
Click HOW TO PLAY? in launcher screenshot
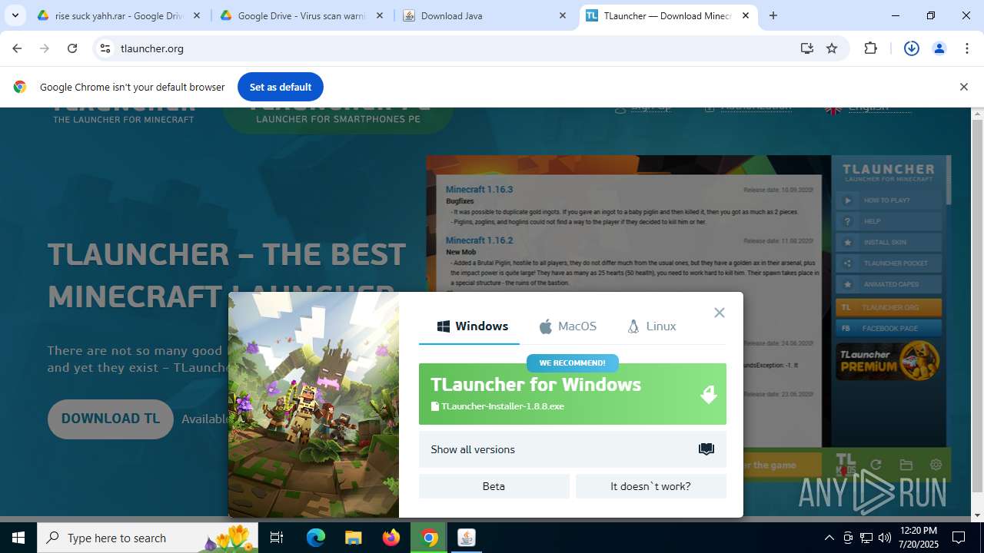(x=889, y=200)
